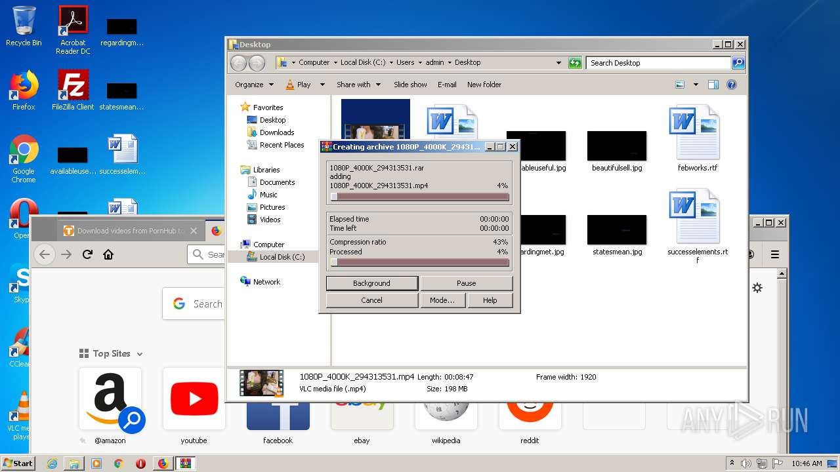Open successelem Word document on desktop
840x472 pixels.
coord(122,155)
